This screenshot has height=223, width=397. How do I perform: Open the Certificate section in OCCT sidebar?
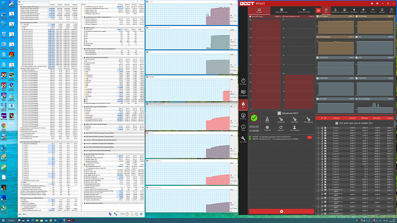click(243, 93)
